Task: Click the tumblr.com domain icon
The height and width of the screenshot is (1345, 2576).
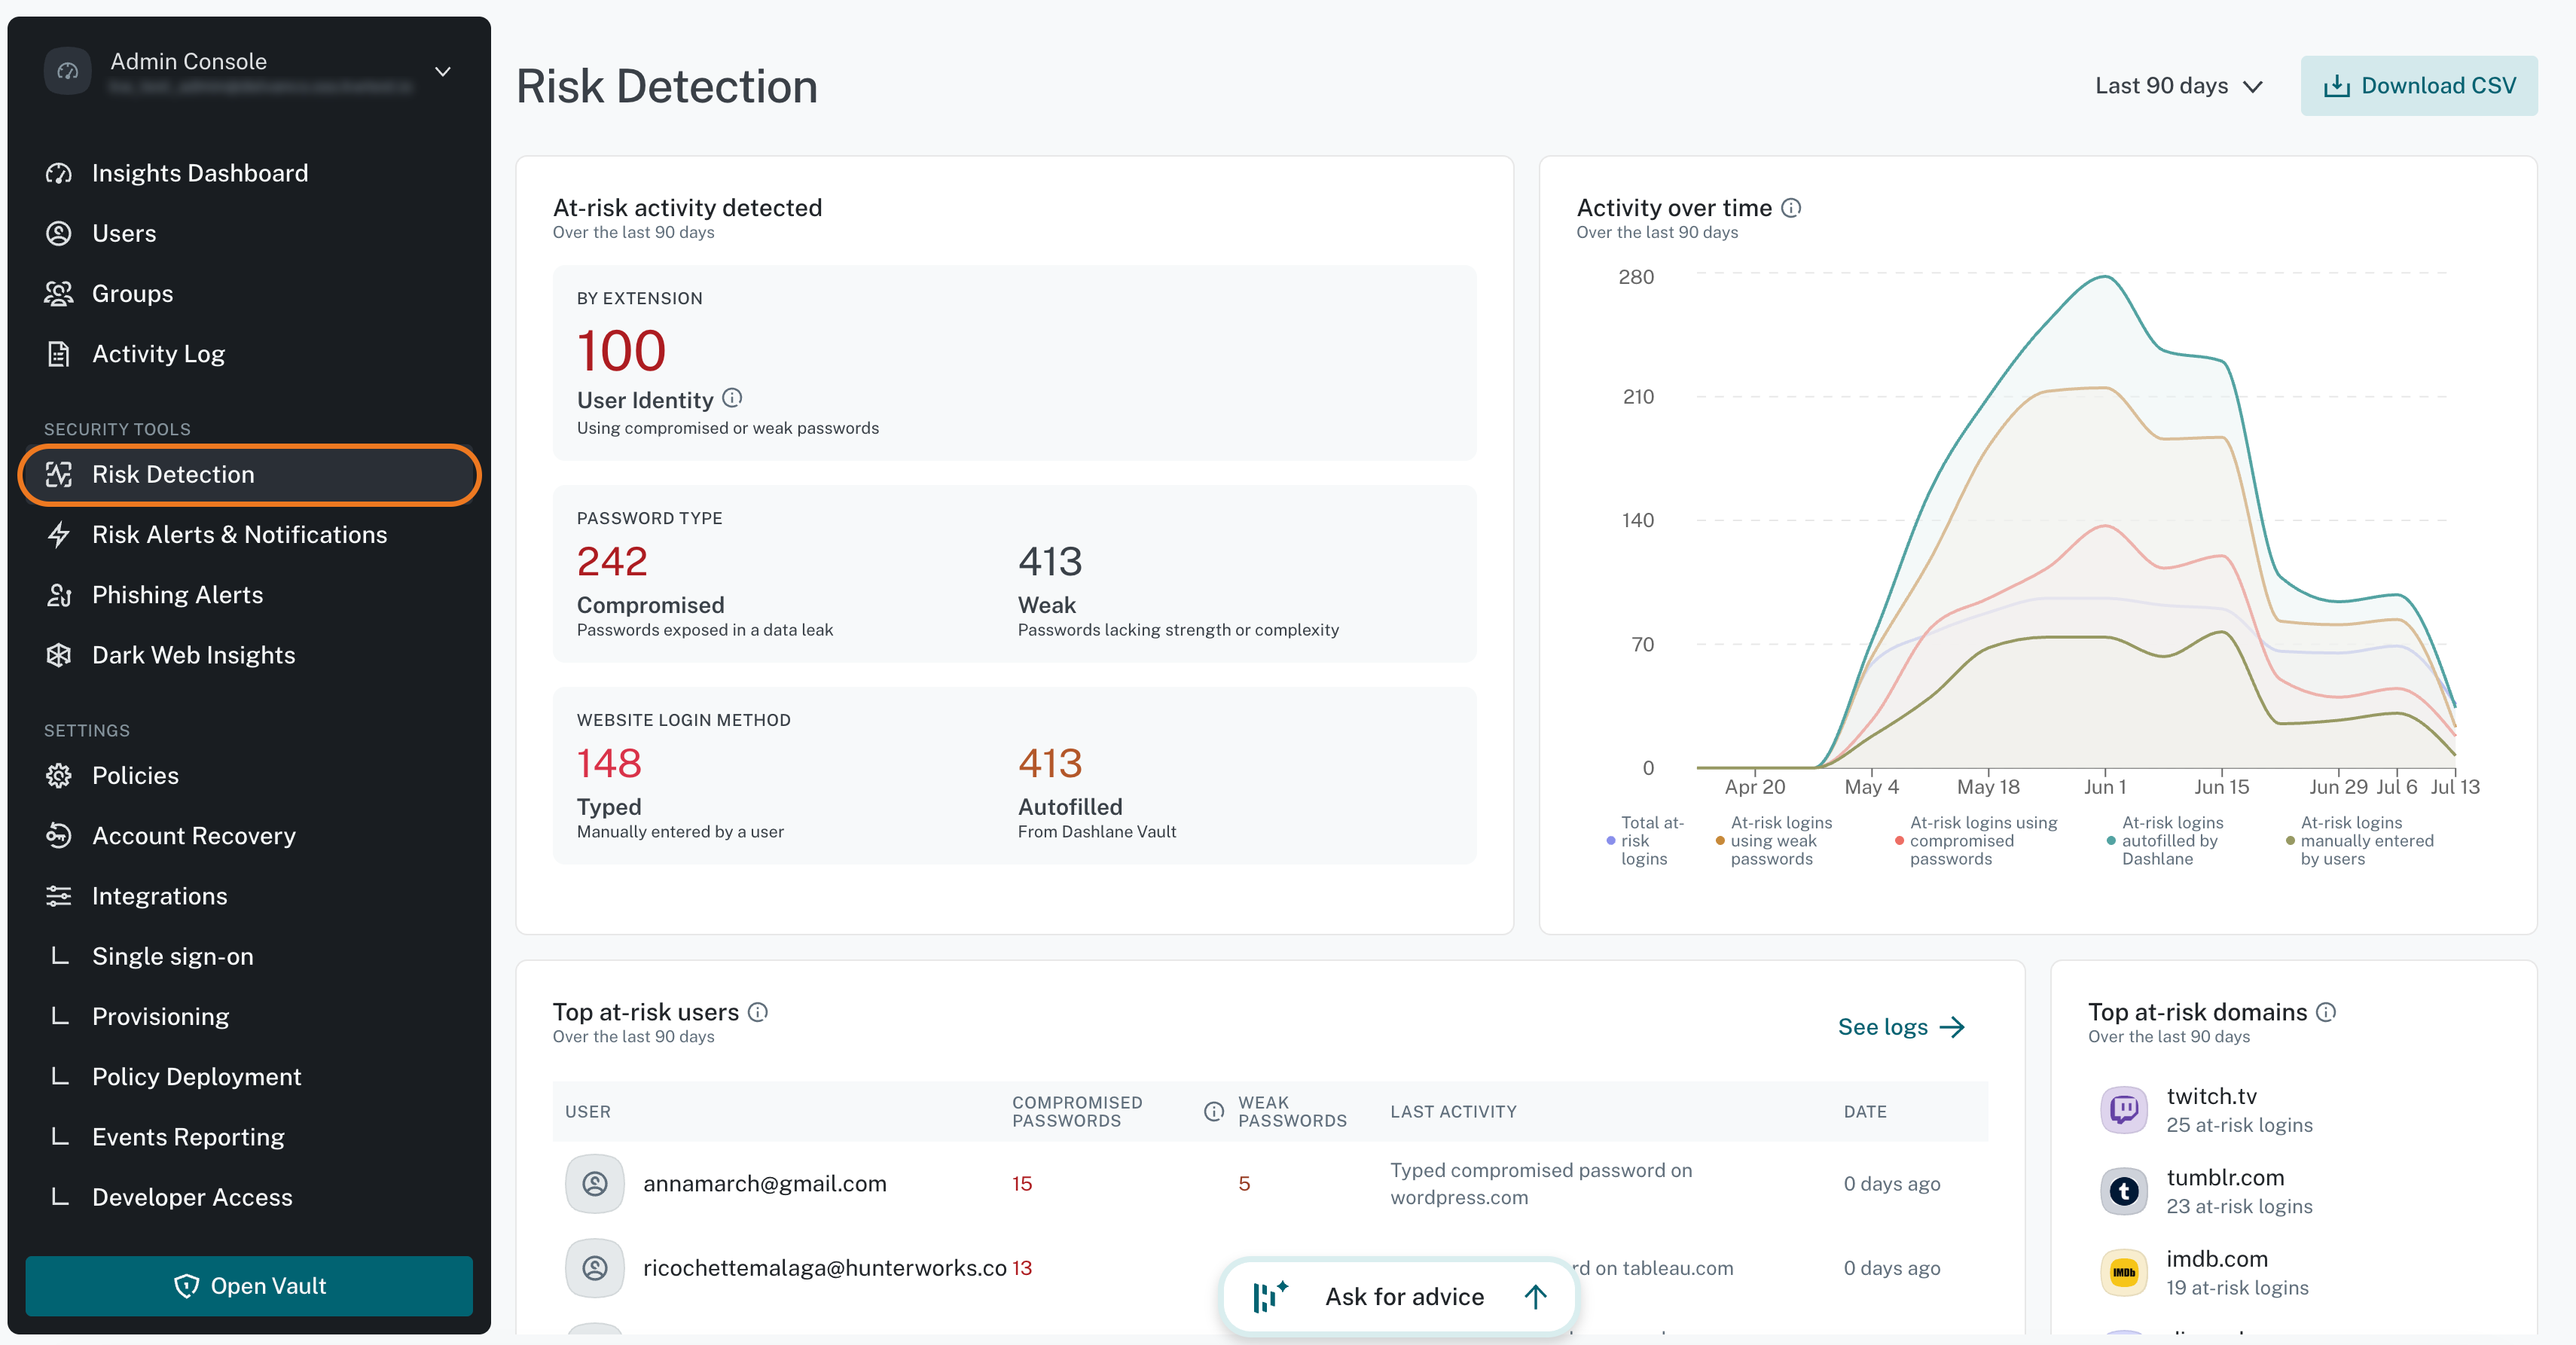Action: (x=2124, y=1191)
